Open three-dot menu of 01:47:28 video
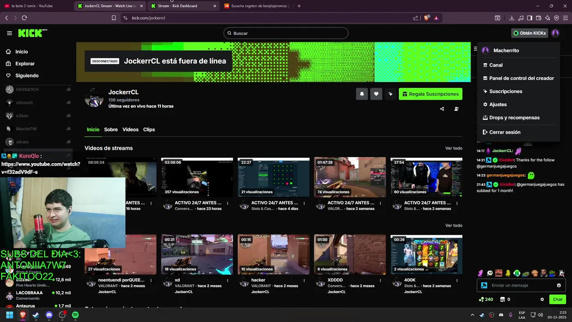This screenshot has width=572, height=322. [381, 203]
